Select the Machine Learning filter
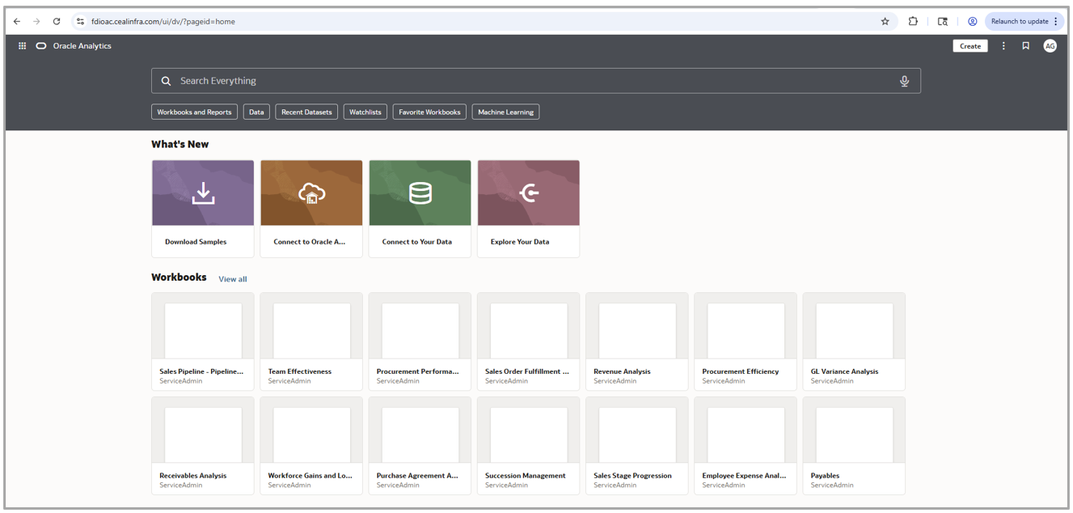This screenshot has height=513, width=1073. pyautogui.click(x=505, y=112)
